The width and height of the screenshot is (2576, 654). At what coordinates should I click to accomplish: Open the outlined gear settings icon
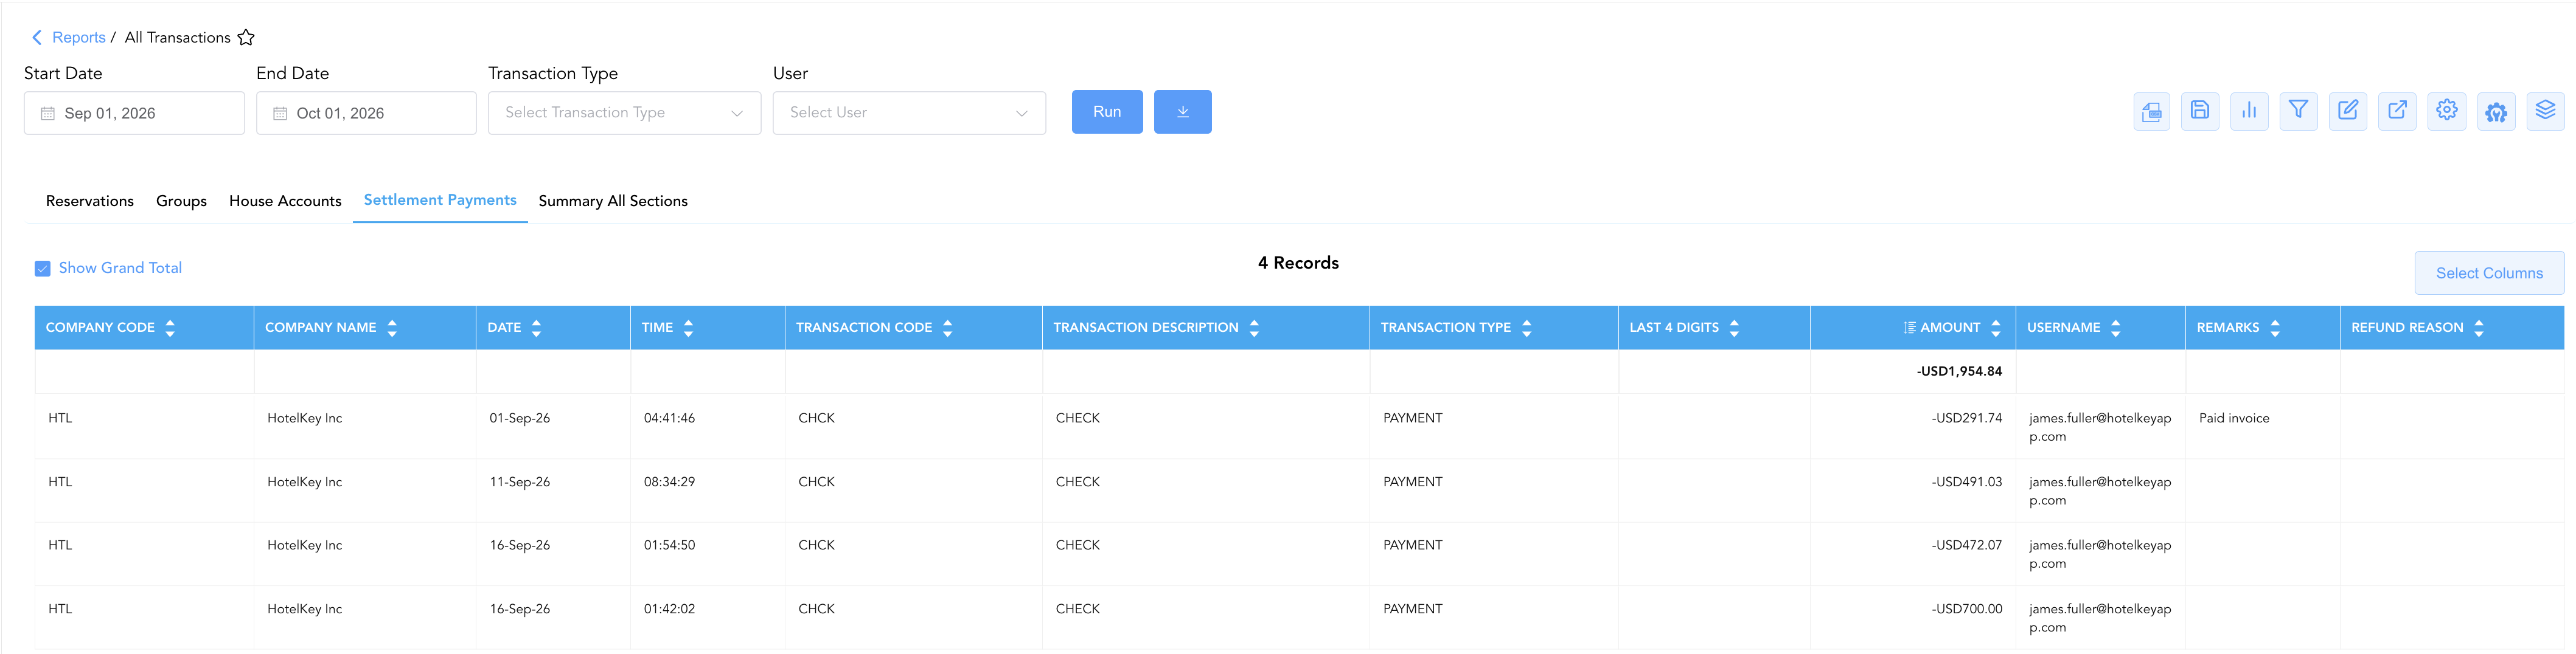pos(2447,111)
